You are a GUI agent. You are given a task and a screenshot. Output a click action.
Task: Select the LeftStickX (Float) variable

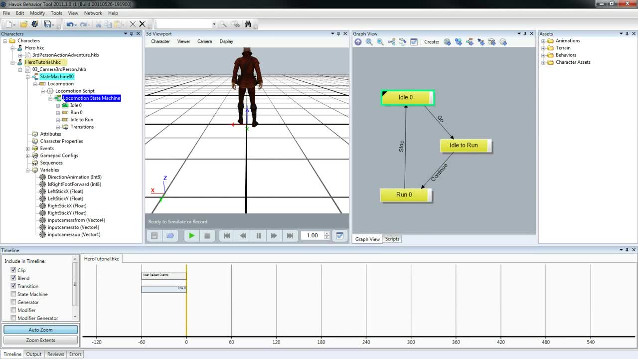65,191
